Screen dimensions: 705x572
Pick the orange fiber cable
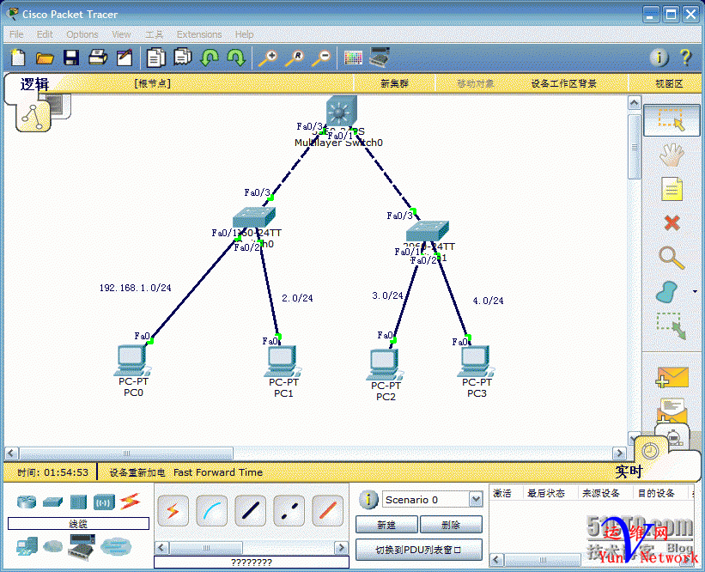pos(328,510)
